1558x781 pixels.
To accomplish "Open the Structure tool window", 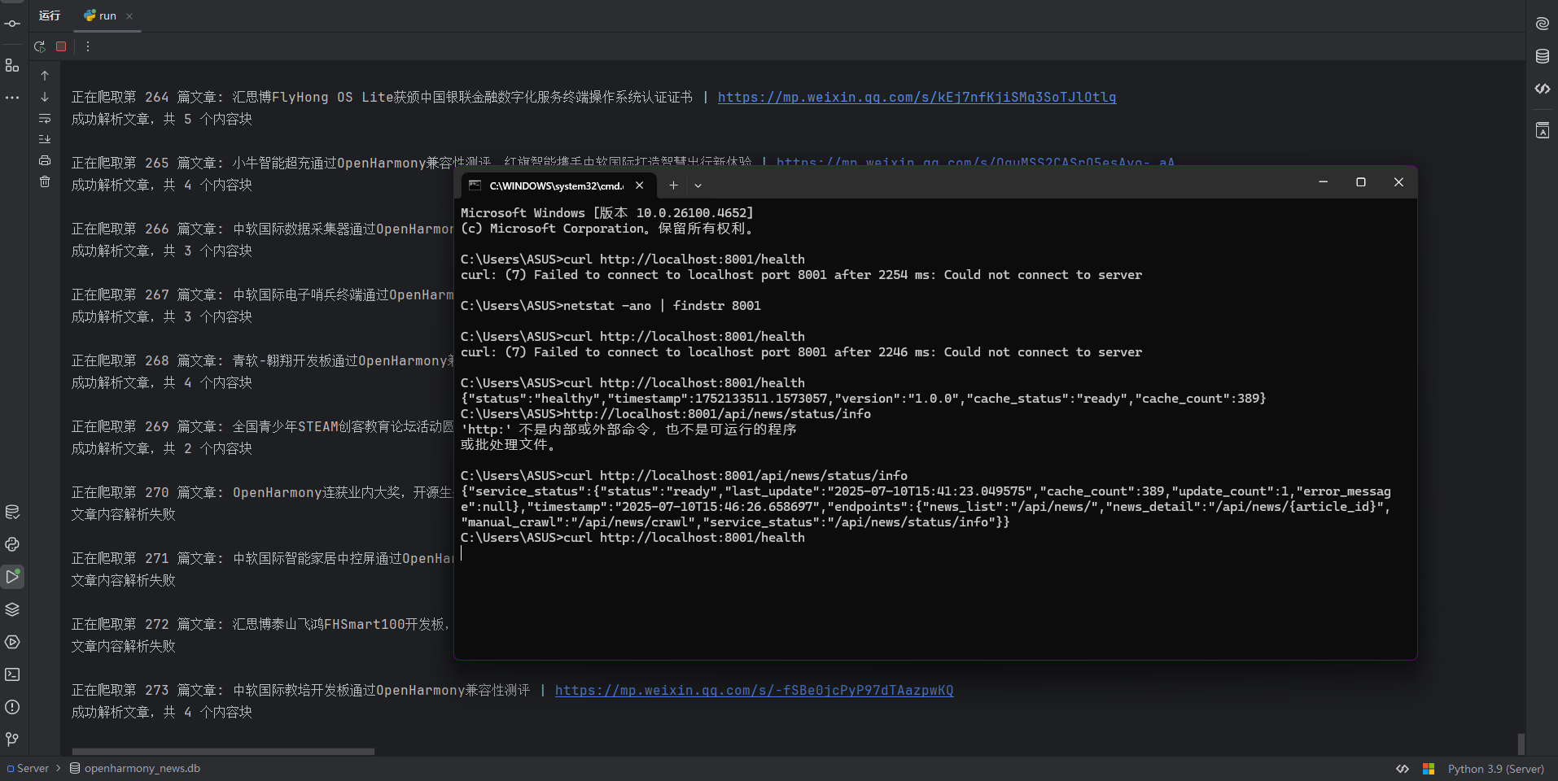I will [x=12, y=65].
